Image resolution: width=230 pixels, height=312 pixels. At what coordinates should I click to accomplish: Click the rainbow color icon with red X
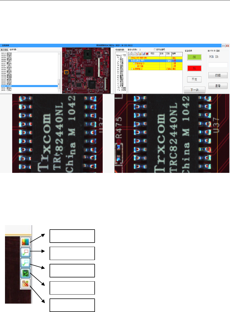click(25, 241)
